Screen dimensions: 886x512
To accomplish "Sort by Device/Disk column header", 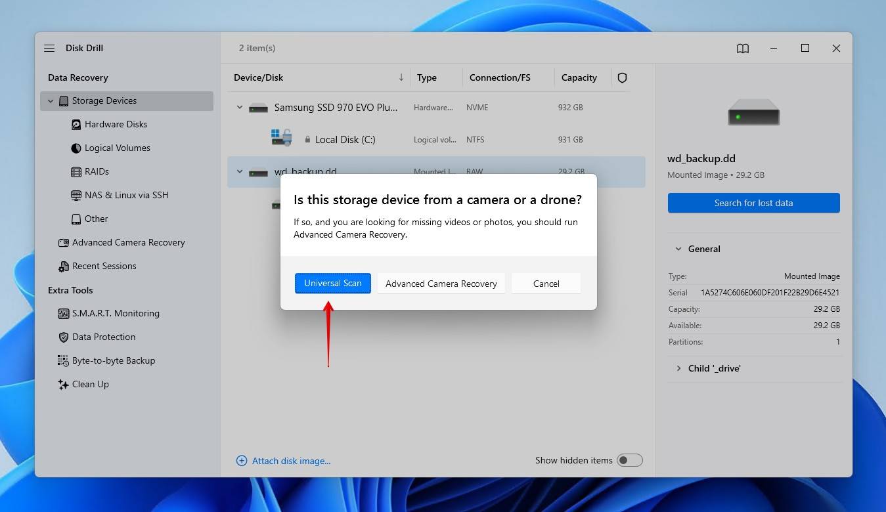I will point(259,77).
